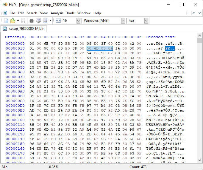This screenshot has height=170, width=203.
Task: Open the Search menu
Action: [32, 13]
